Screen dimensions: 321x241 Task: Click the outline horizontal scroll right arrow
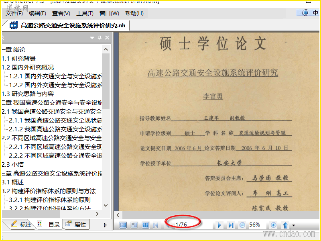click(97, 214)
